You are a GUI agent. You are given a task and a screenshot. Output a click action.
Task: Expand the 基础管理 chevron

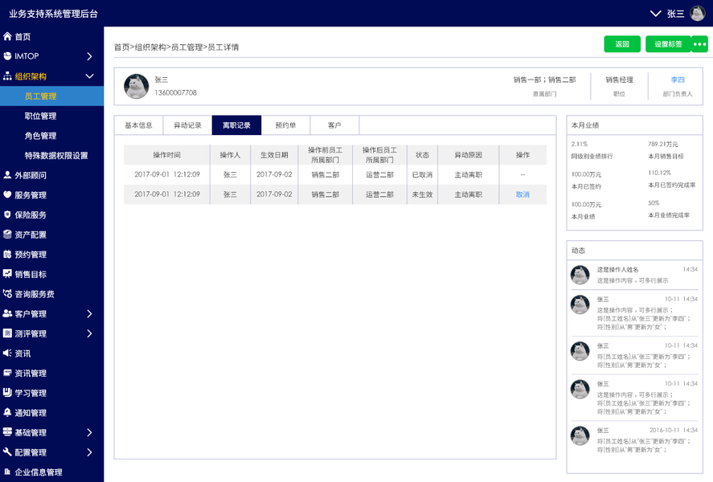(89, 432)
